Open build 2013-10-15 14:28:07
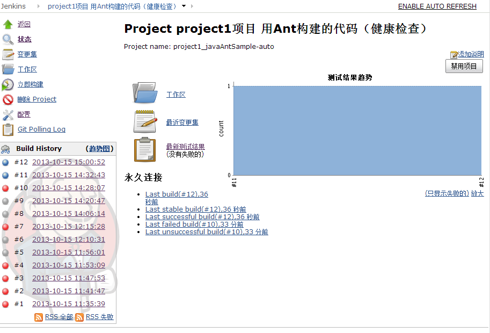This screenshot has width=490, height=333. (69, 187)
